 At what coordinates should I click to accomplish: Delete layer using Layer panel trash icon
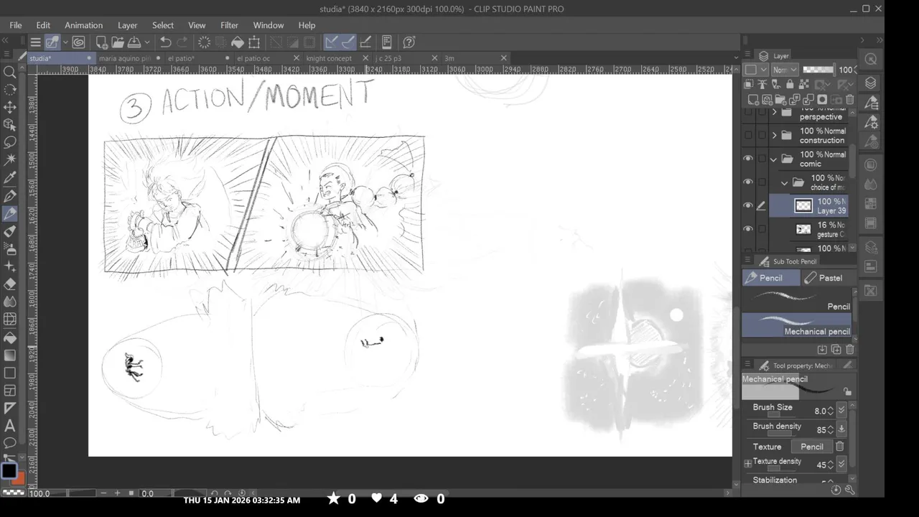click(x=850, y=100)
